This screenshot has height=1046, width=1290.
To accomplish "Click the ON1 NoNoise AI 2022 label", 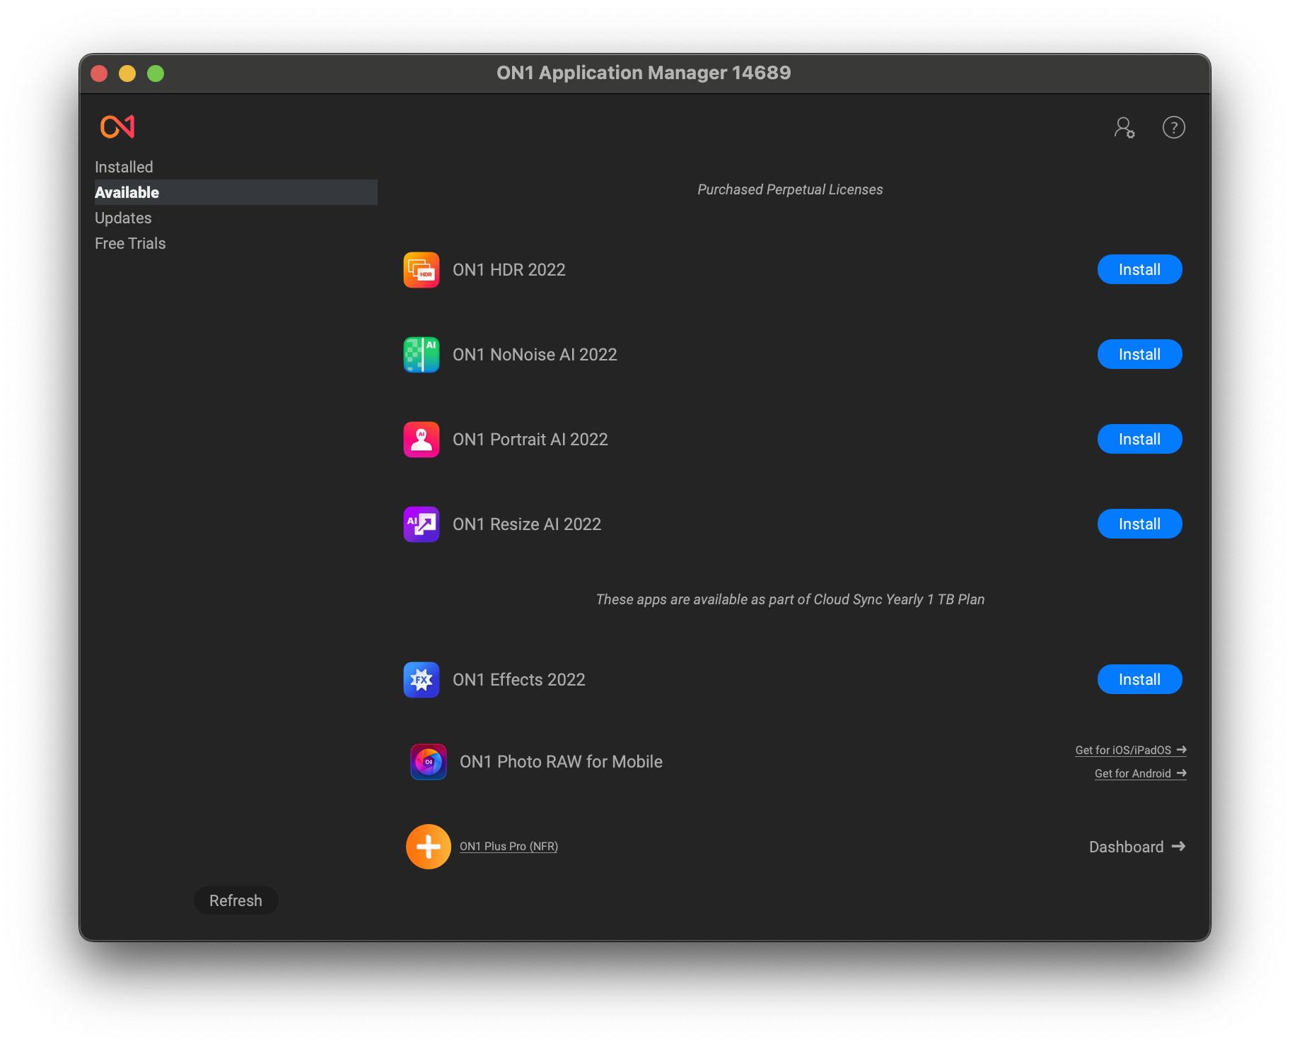I will coord(535,355).
